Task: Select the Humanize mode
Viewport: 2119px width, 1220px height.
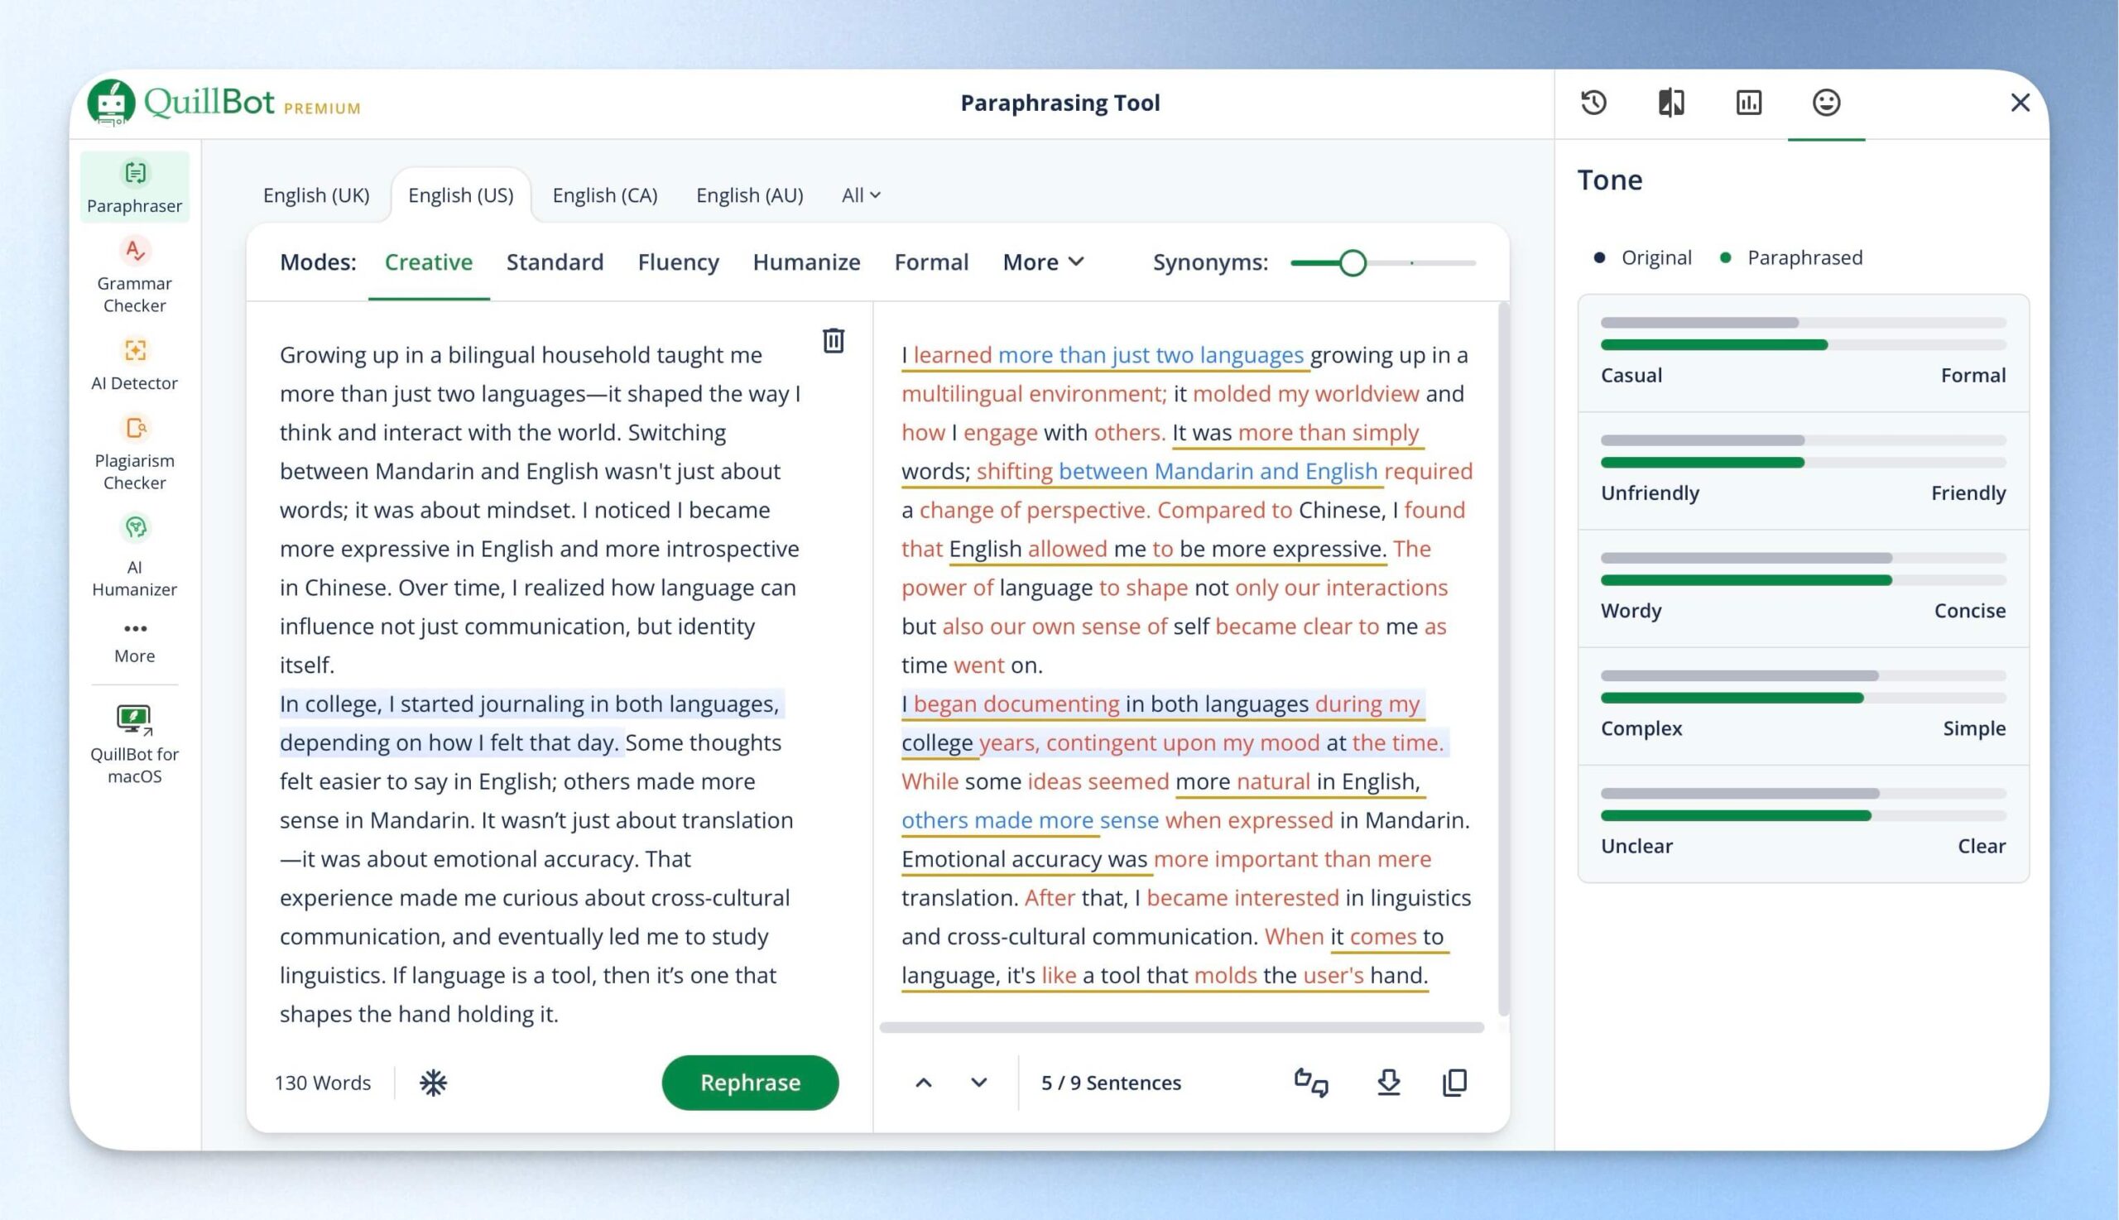Action: click(806, 262)
